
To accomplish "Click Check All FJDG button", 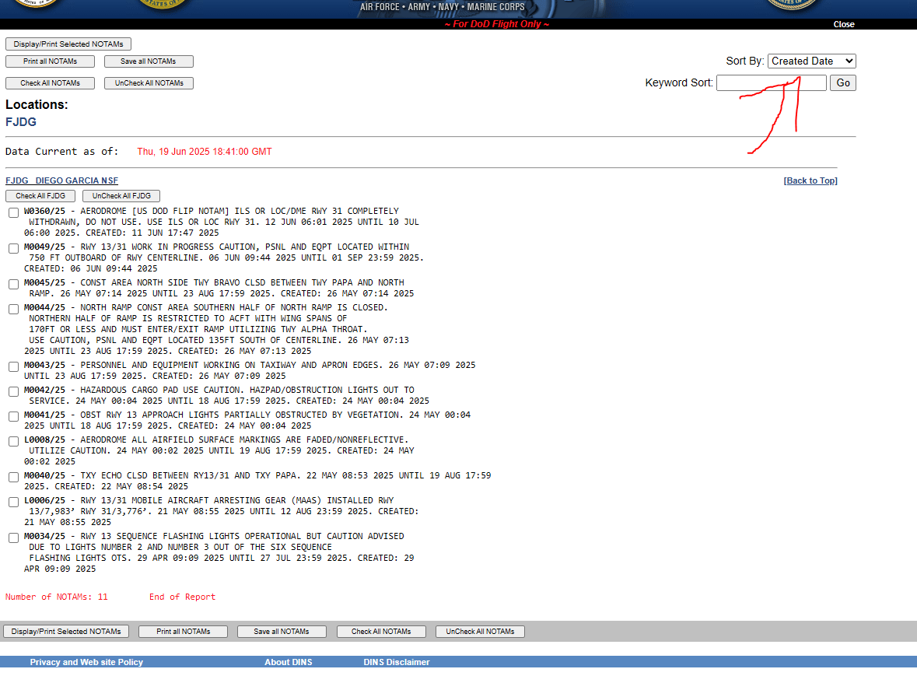I will pyautogui.click(x=40, y=196).
